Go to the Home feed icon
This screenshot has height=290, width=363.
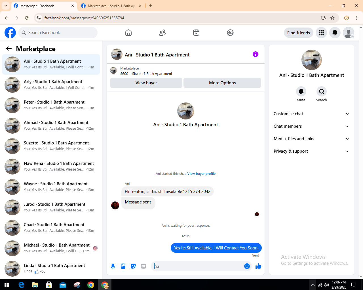point(128,33)
